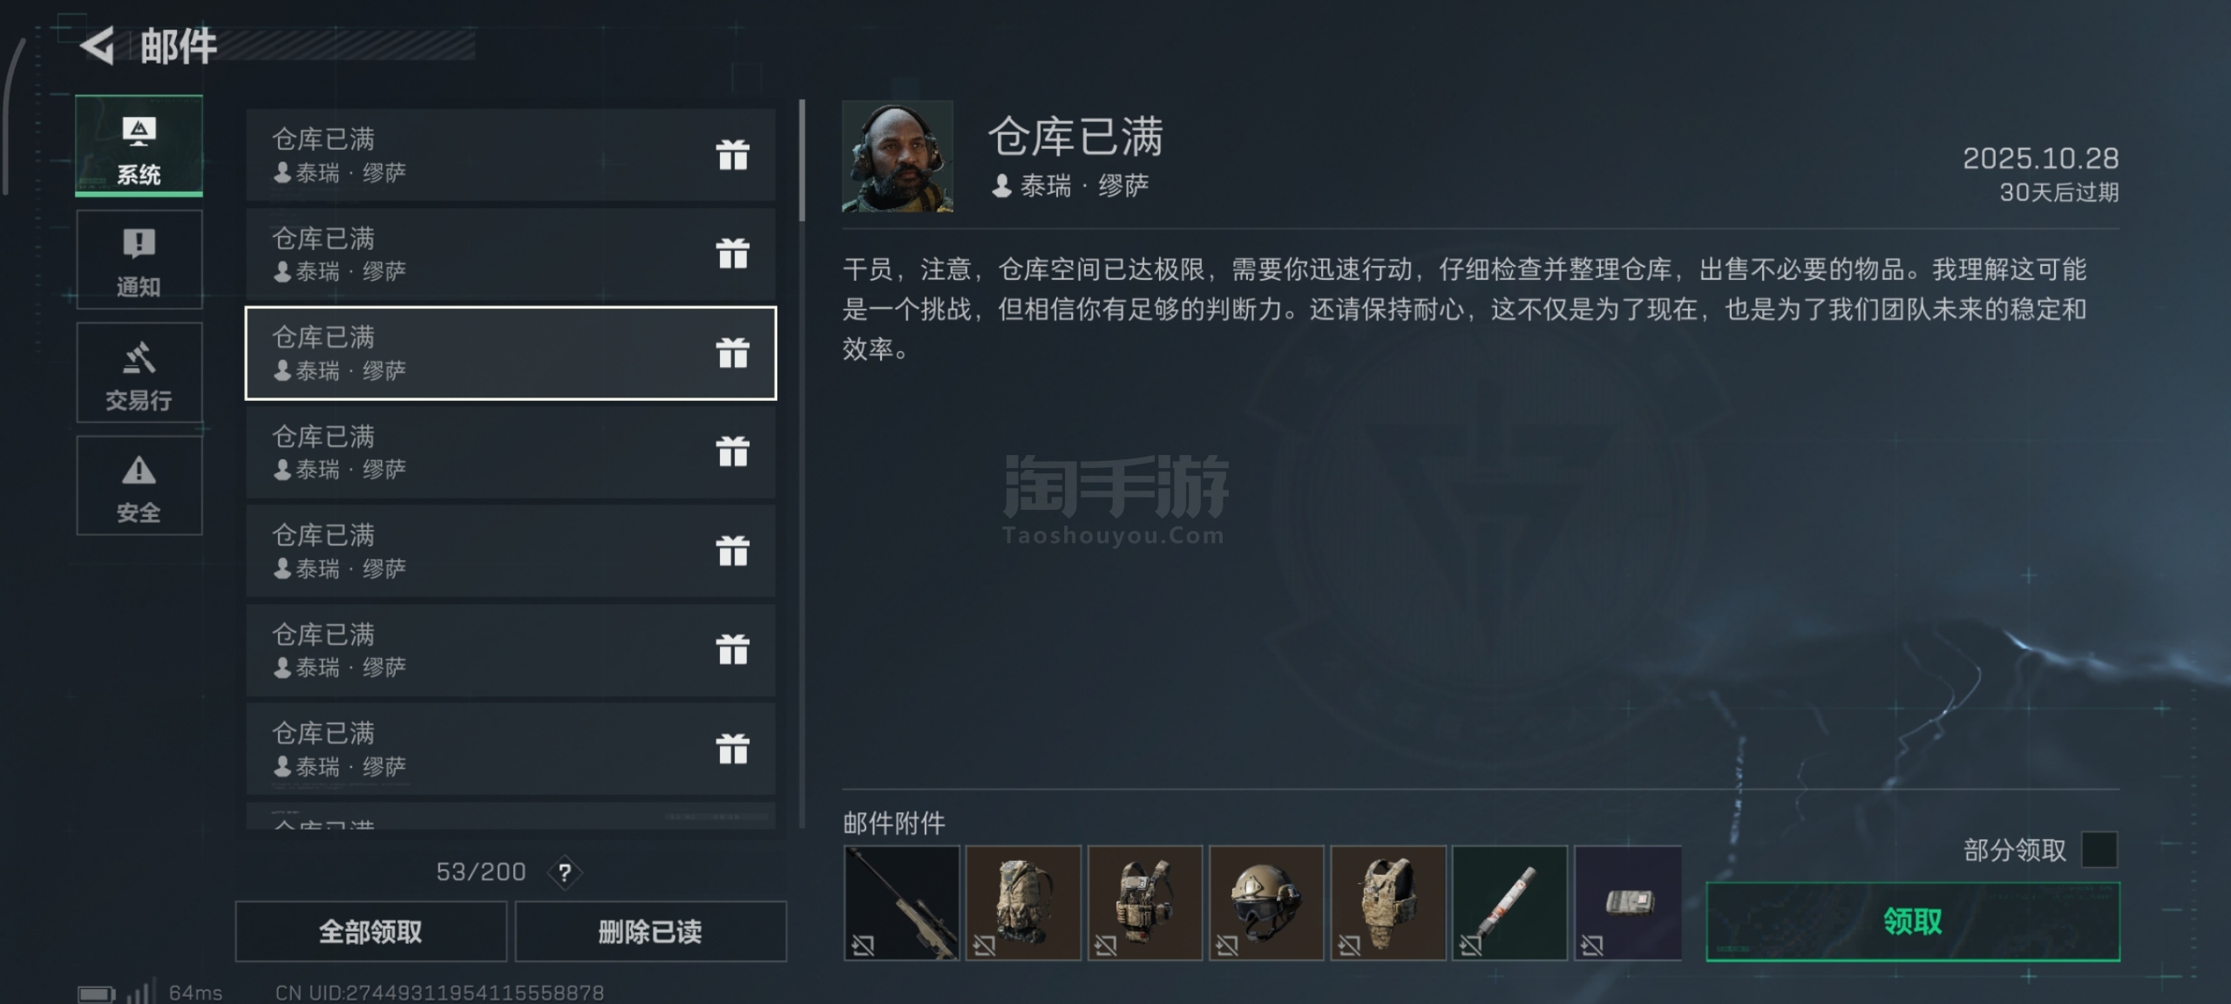Switch to the 通知 tab
2231x1004 pixels.
coord(139,260)
